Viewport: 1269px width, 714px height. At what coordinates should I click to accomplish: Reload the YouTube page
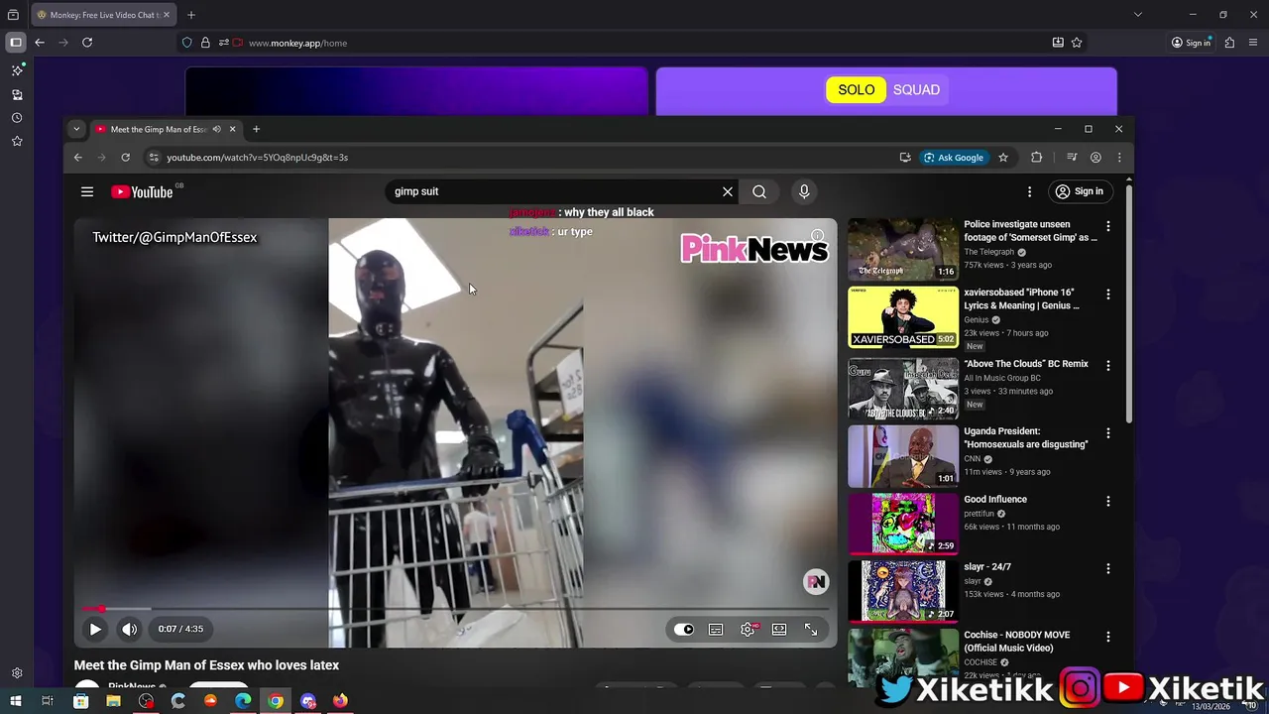tap(125, 158)
